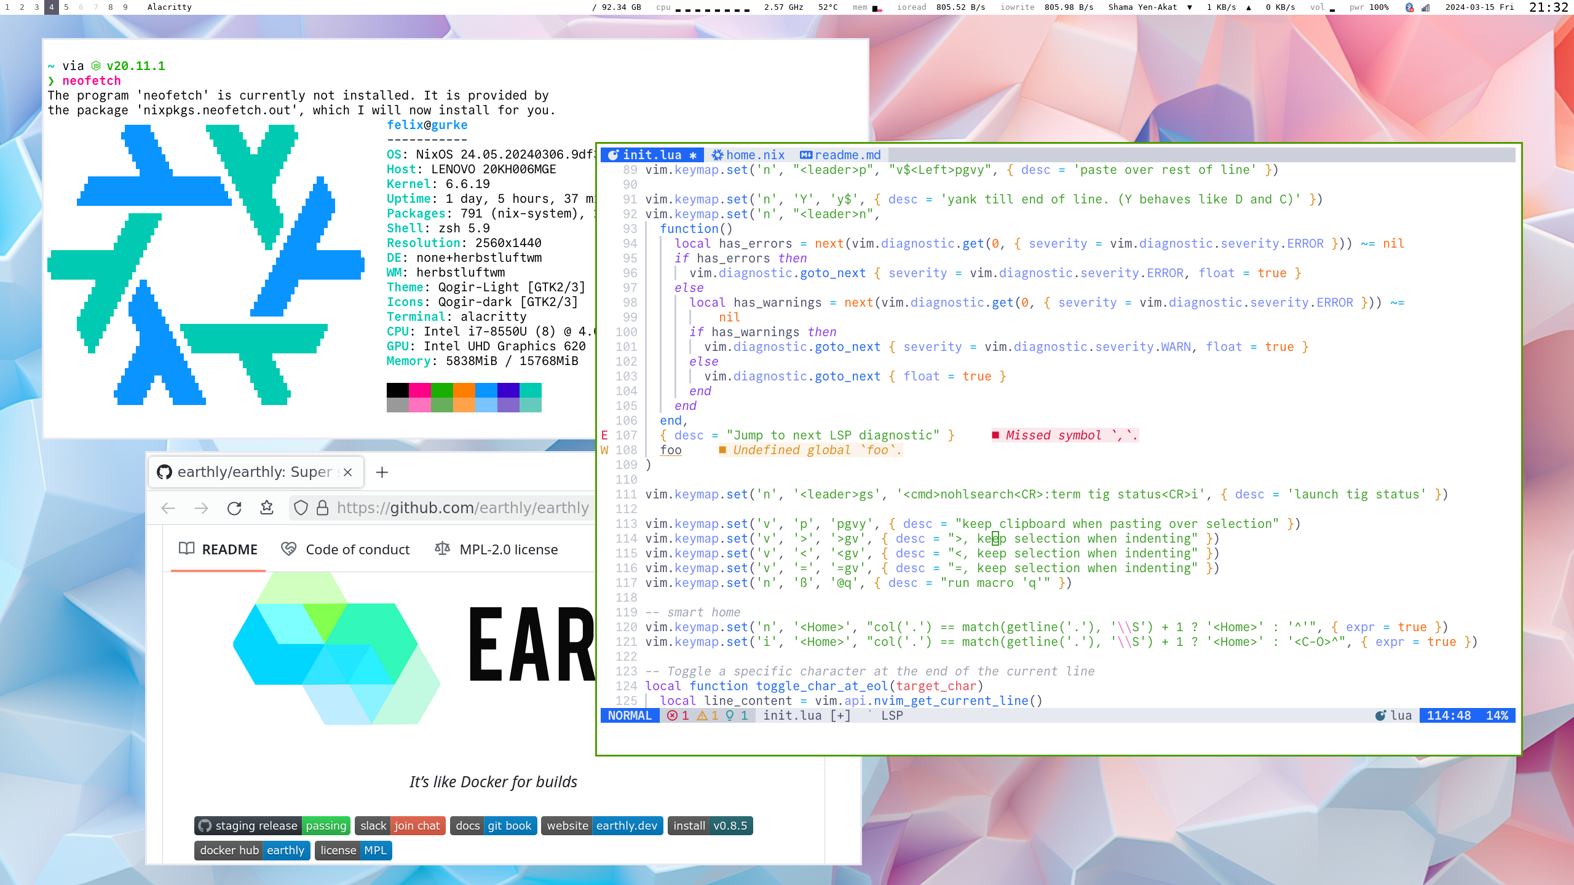Click the 14% scroll percentage in statusline

(x=1497, y=715)
